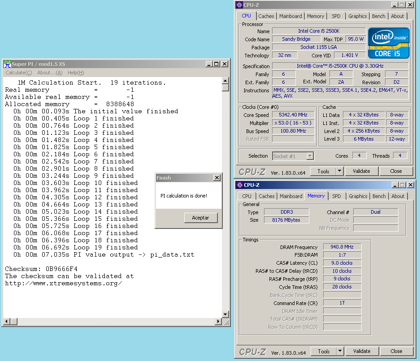Viewport: 420px width, 361px height.
Task: Select CPU tab in bottom CPU-Z window
Action: (x=247, y=196)
